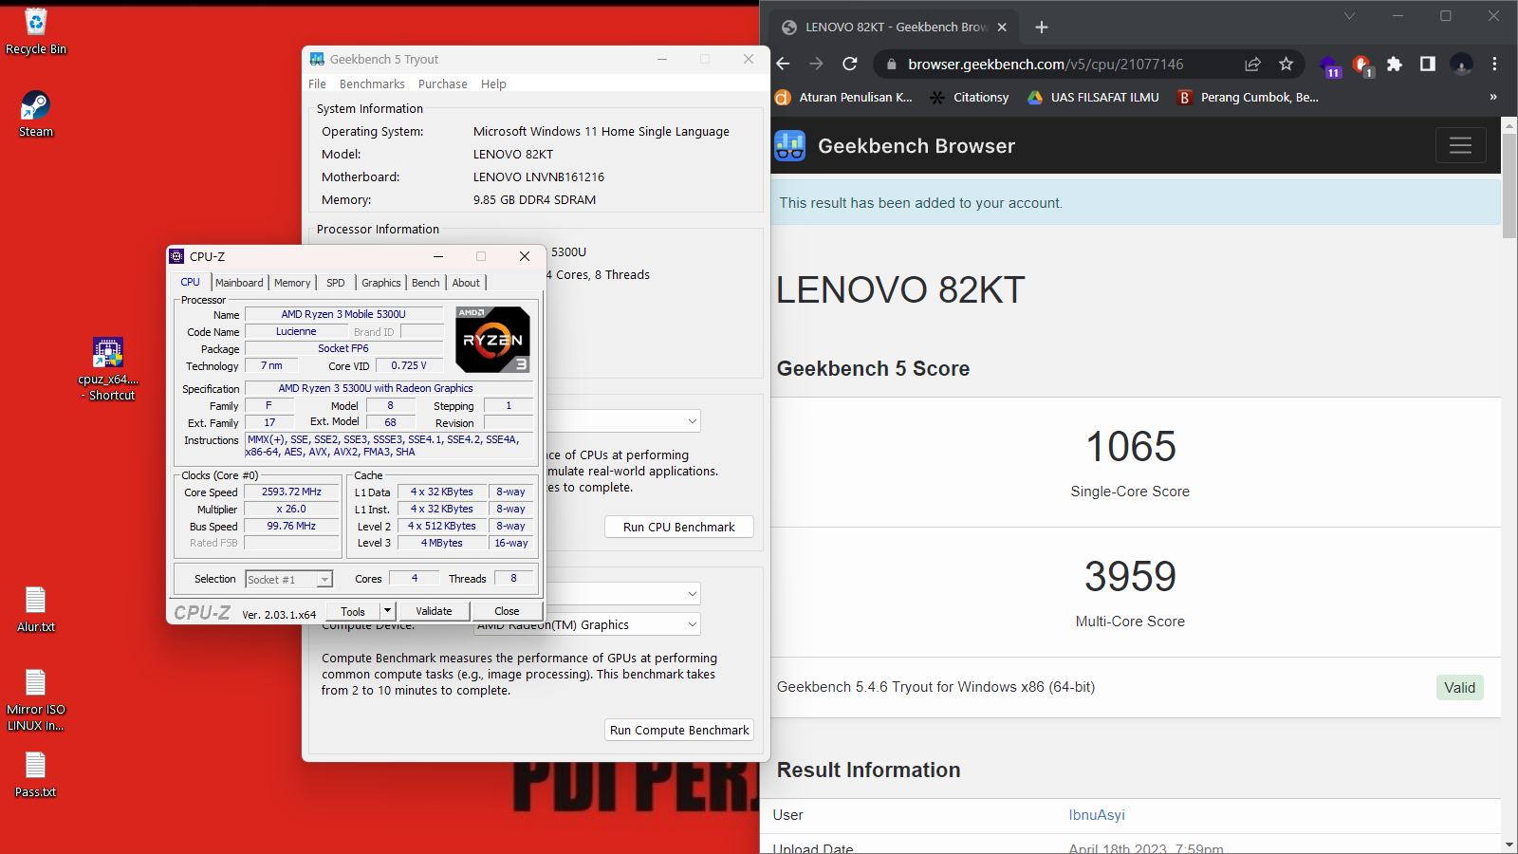This screenshot has width=1518, height=854.
Task: Open the Chrome side panel icon
Action: [x=1427, y=64]
